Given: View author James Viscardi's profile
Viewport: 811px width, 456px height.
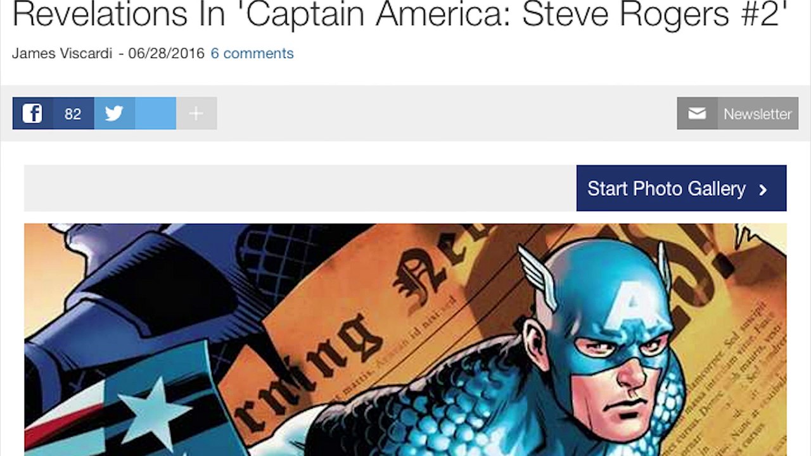Looking at the screenshot, I should click(62, 53).
